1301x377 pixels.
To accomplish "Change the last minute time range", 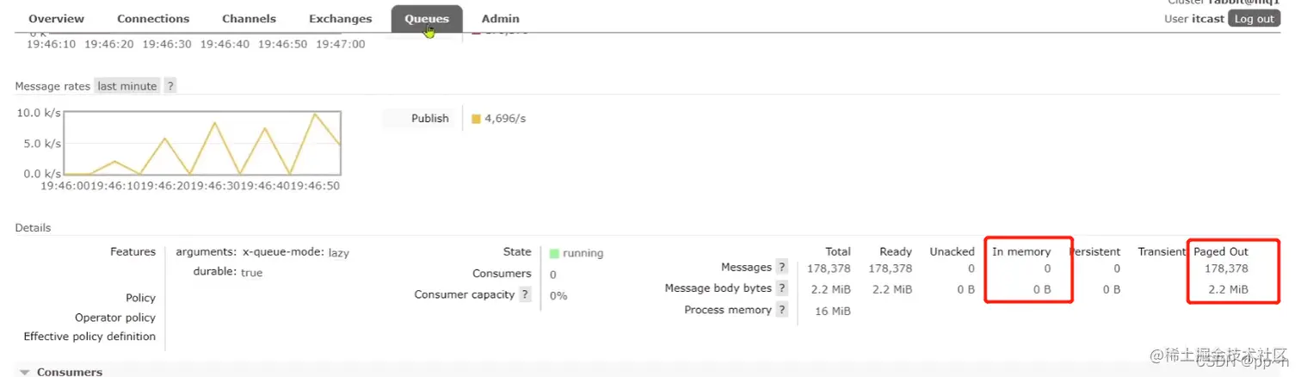I will point(127,86).
